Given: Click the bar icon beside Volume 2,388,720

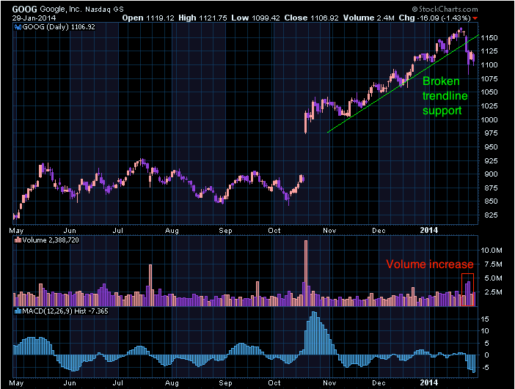Looking at the screenshot, I should click(x=18, y=240).
